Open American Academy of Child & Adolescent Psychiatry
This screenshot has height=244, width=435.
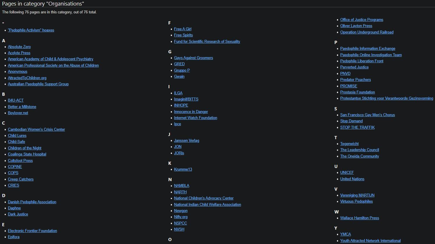coord(51,59)
